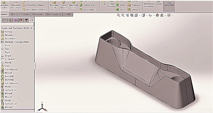
Task: Click Zoom to Fit icon
Action: (118, 15)
